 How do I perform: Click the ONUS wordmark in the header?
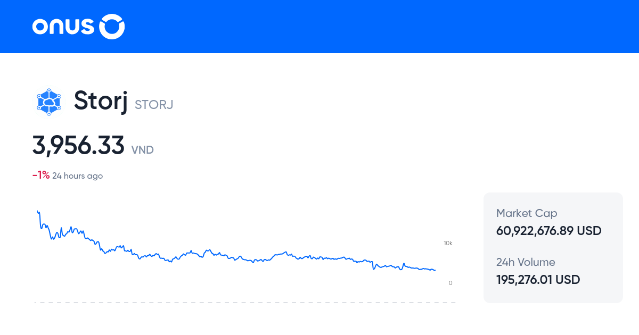click(x=63, y=26)
